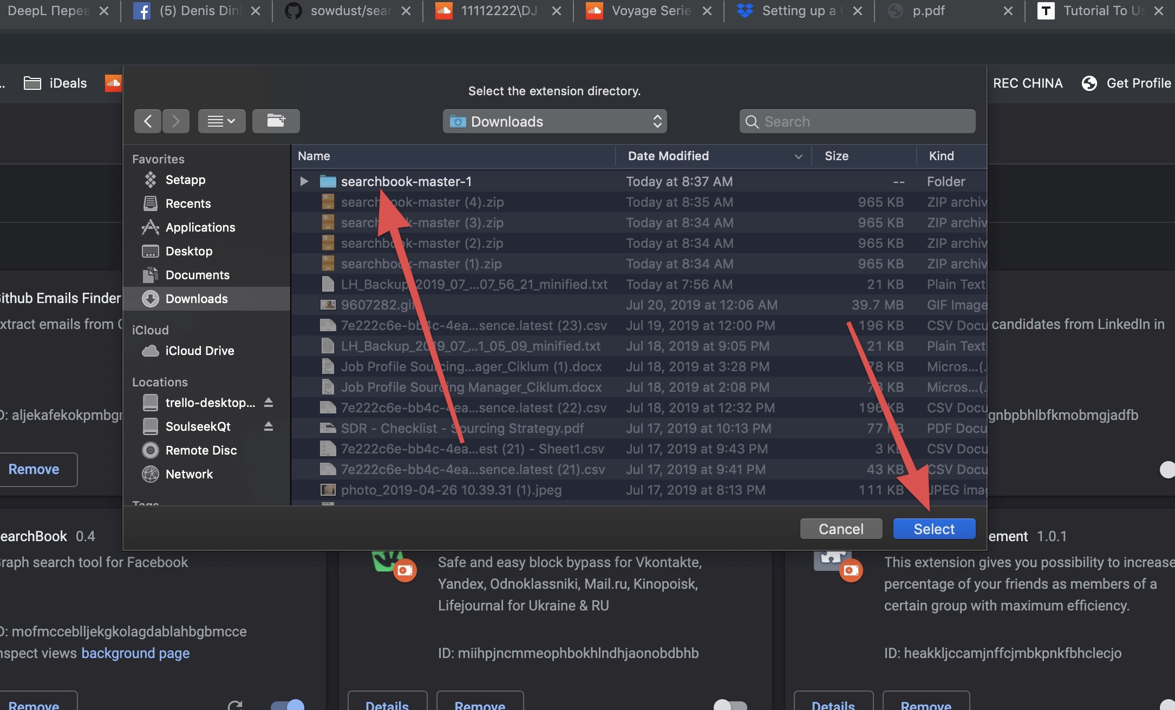Screen dimensions: 1175x710
Task: Click the background page link
Action: (135, 653)
